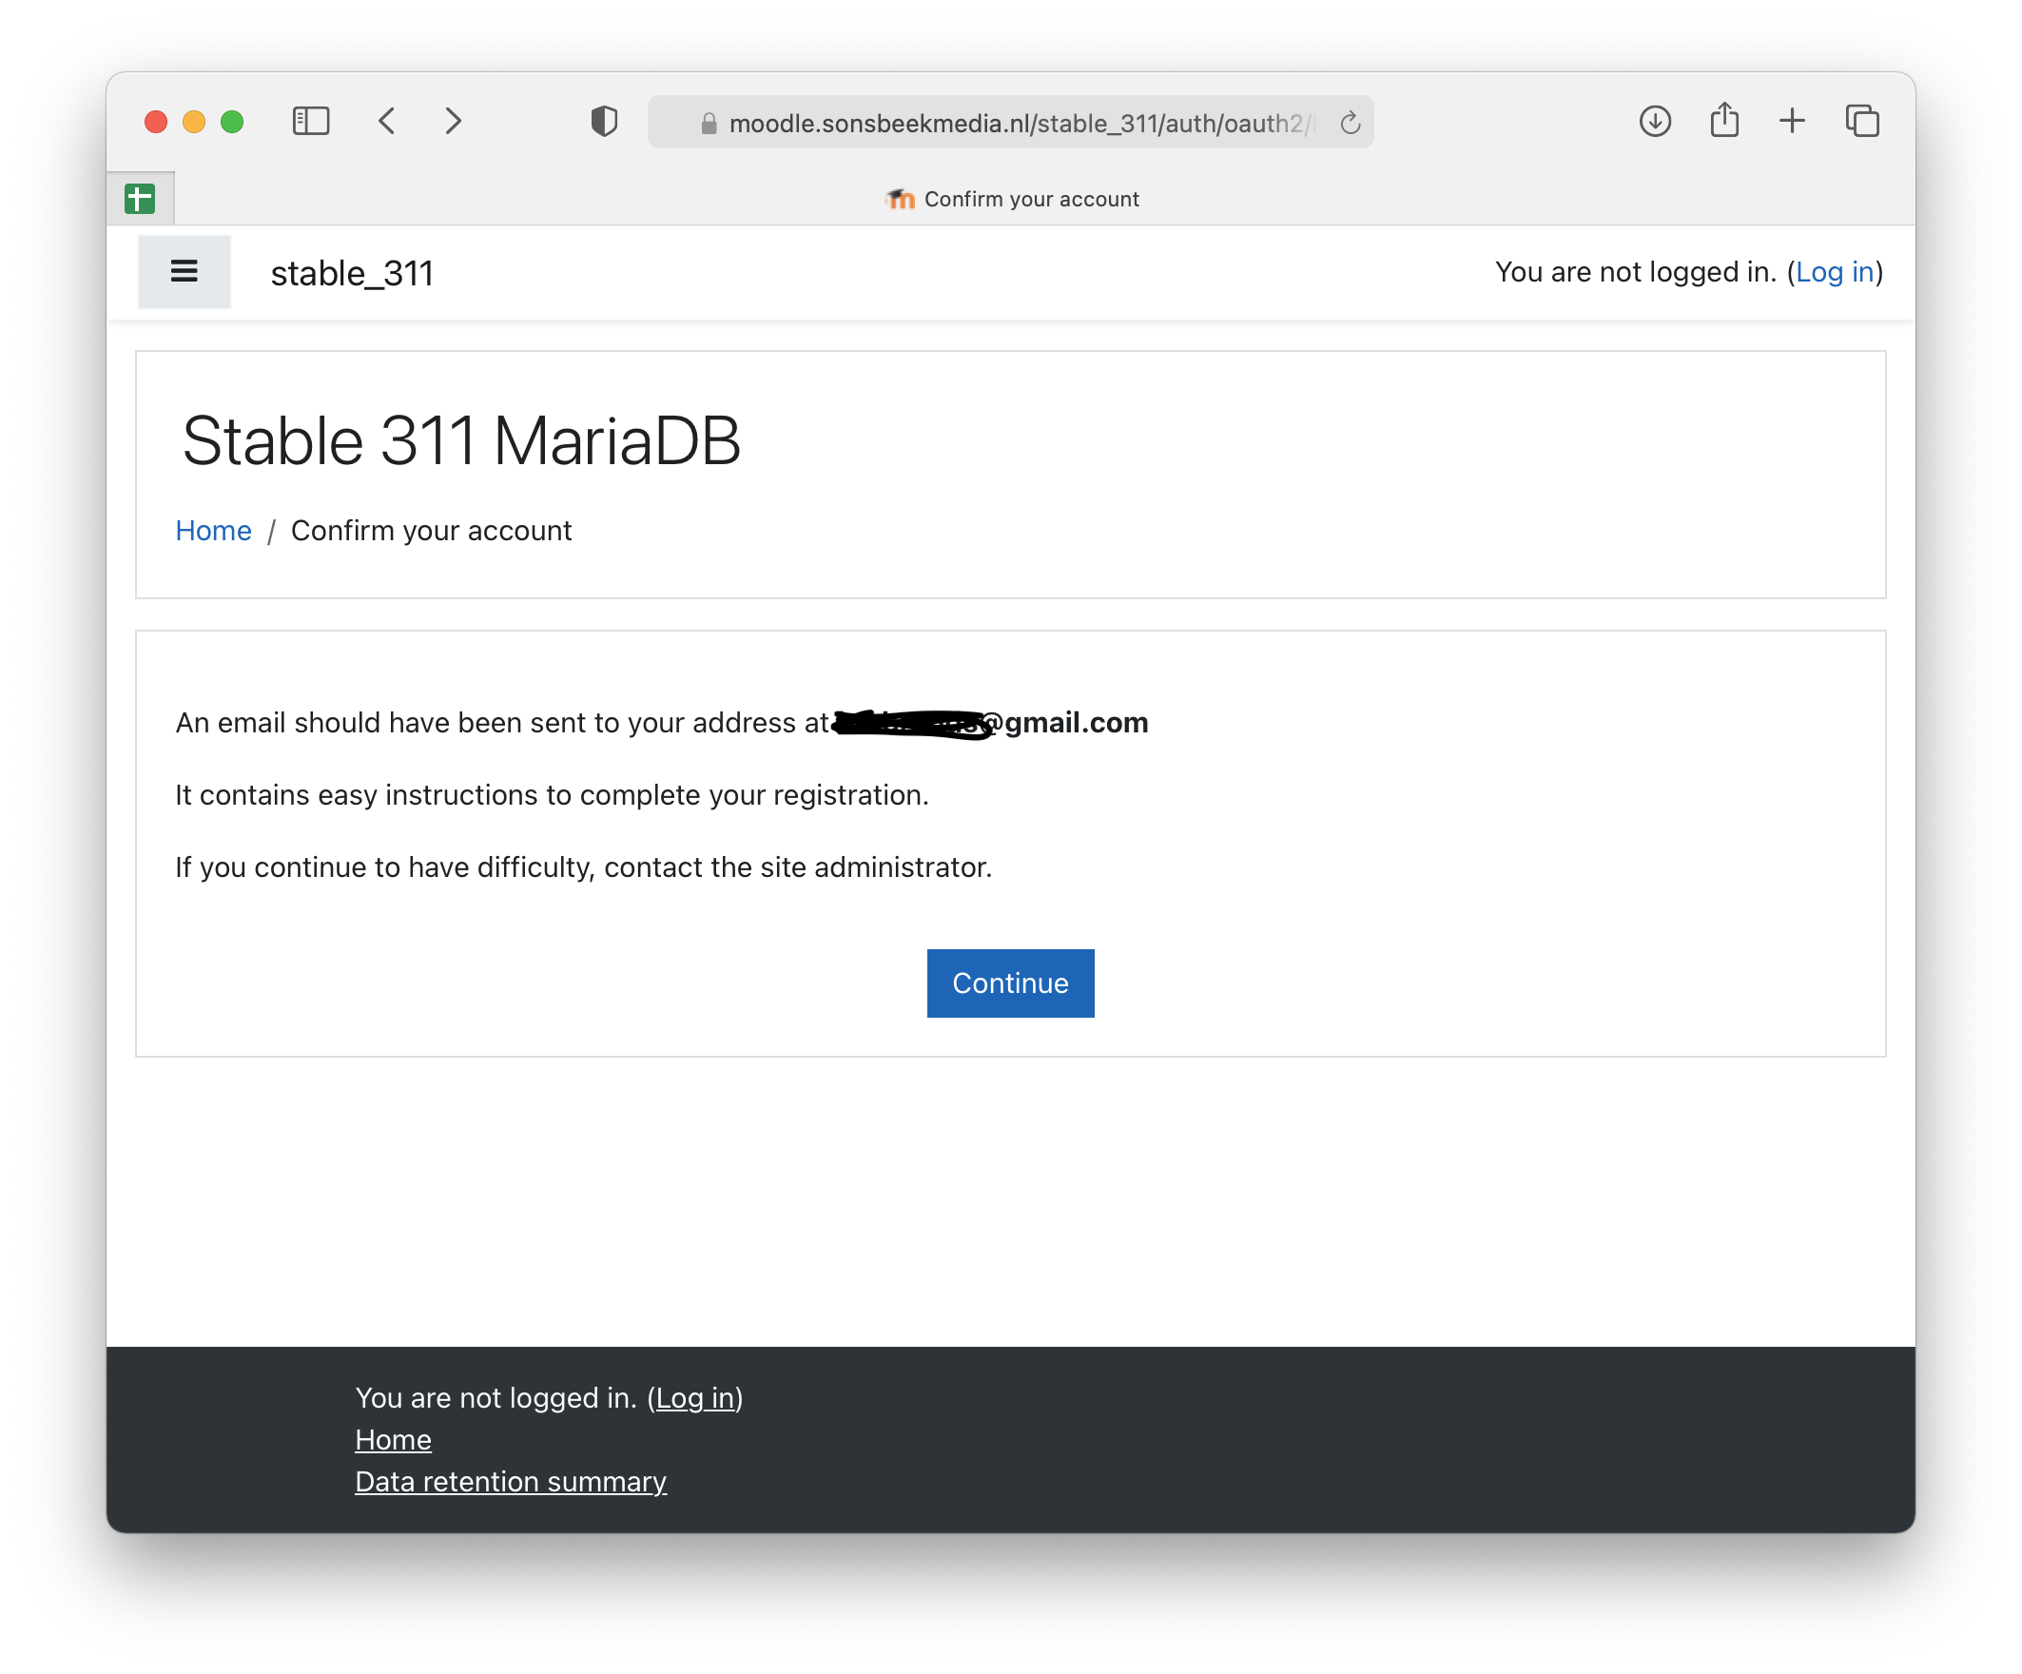Click the Continue button
The image size is (2022, 1674).
point(1011,983)
